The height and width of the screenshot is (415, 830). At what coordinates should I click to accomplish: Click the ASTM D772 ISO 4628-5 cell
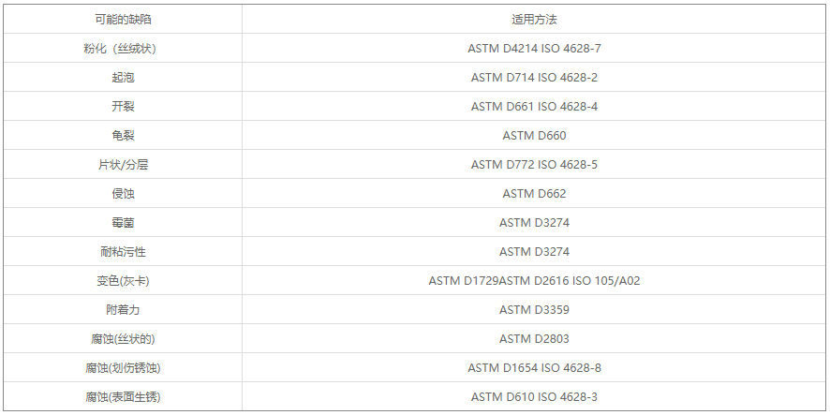coord(534,164)
